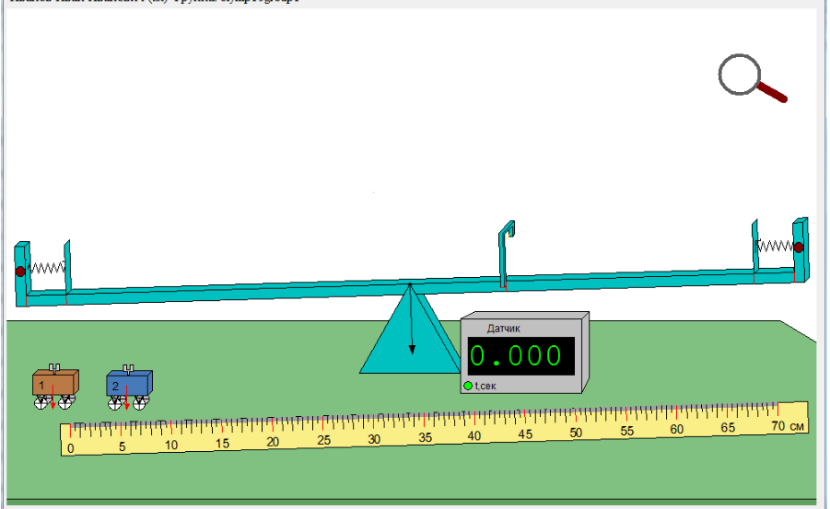The width and height of the screenshot is (830, 509).
Task: Click the right bumper plate next to the spring
Action: point(754,246)
